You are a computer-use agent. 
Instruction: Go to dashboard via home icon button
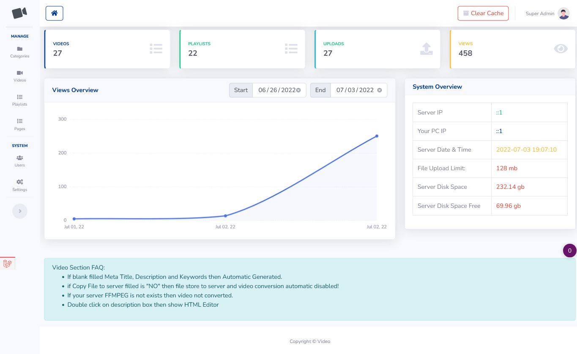point(55,13)
